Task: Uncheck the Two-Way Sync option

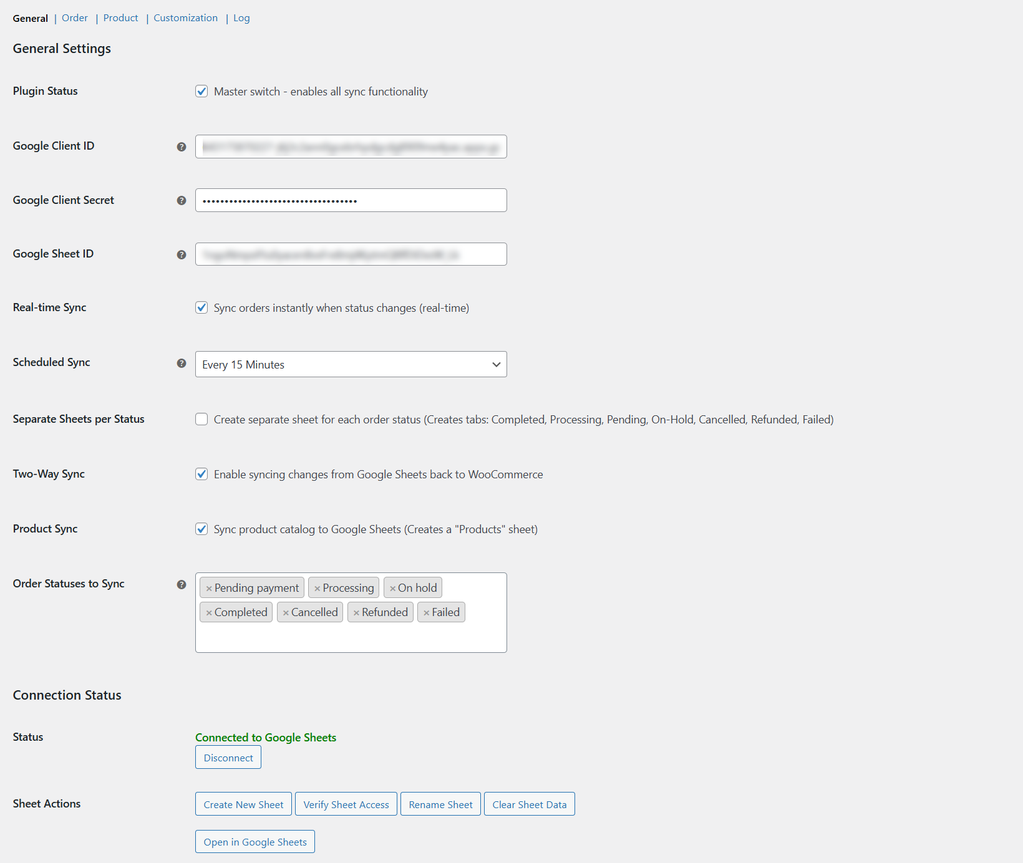Action: (x=201, y=474)
